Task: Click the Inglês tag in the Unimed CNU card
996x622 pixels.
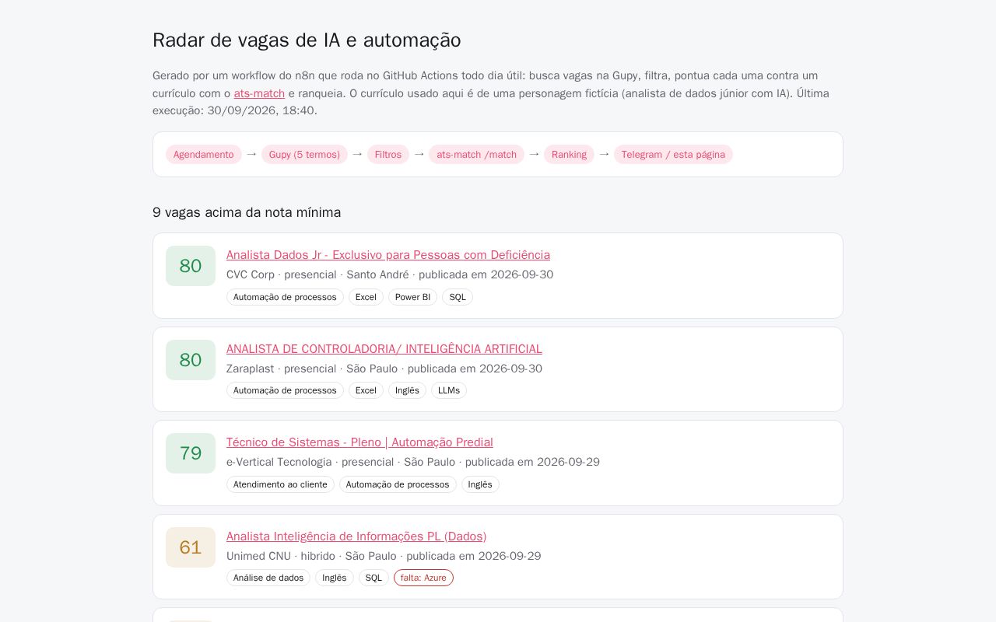Action: point(335,578)
